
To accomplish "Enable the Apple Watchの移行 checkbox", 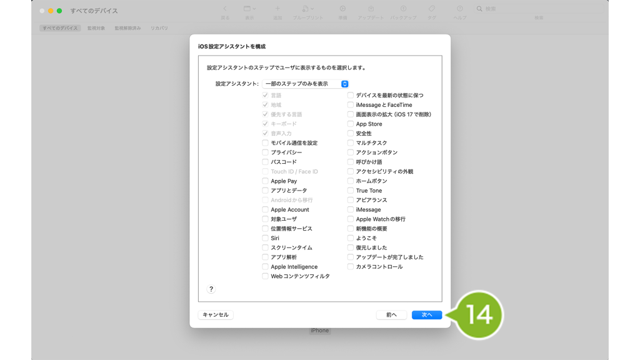I will 351,219.
